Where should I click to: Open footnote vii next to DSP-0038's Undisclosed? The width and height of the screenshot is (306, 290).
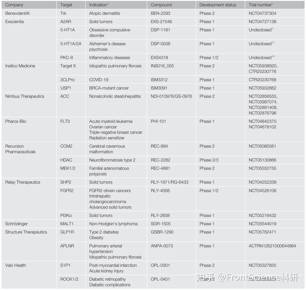273,43
